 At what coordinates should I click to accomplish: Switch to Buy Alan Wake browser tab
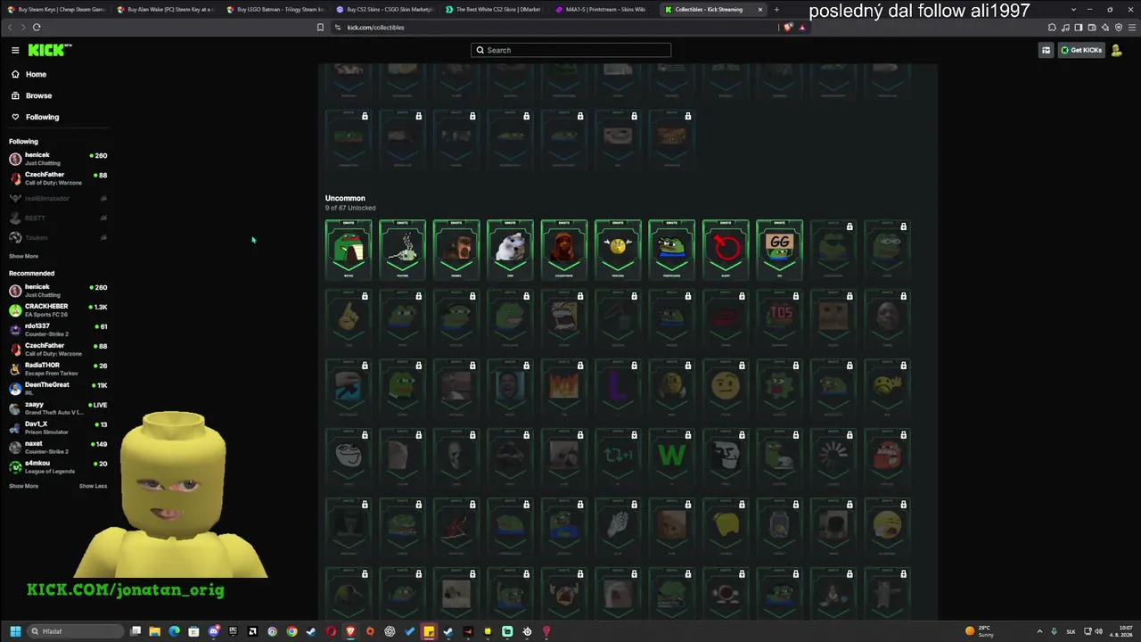tap(167, 10)
